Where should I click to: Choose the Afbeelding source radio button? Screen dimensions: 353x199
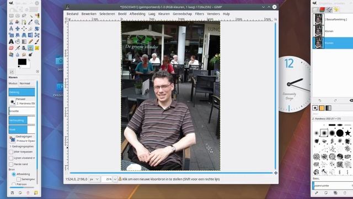pos(14,174)
